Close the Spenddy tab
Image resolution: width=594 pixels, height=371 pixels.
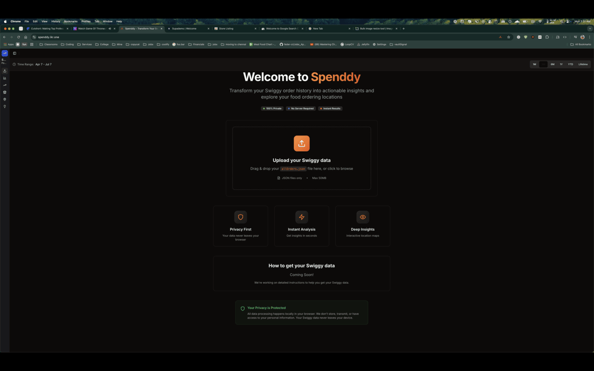pos(161,28)
